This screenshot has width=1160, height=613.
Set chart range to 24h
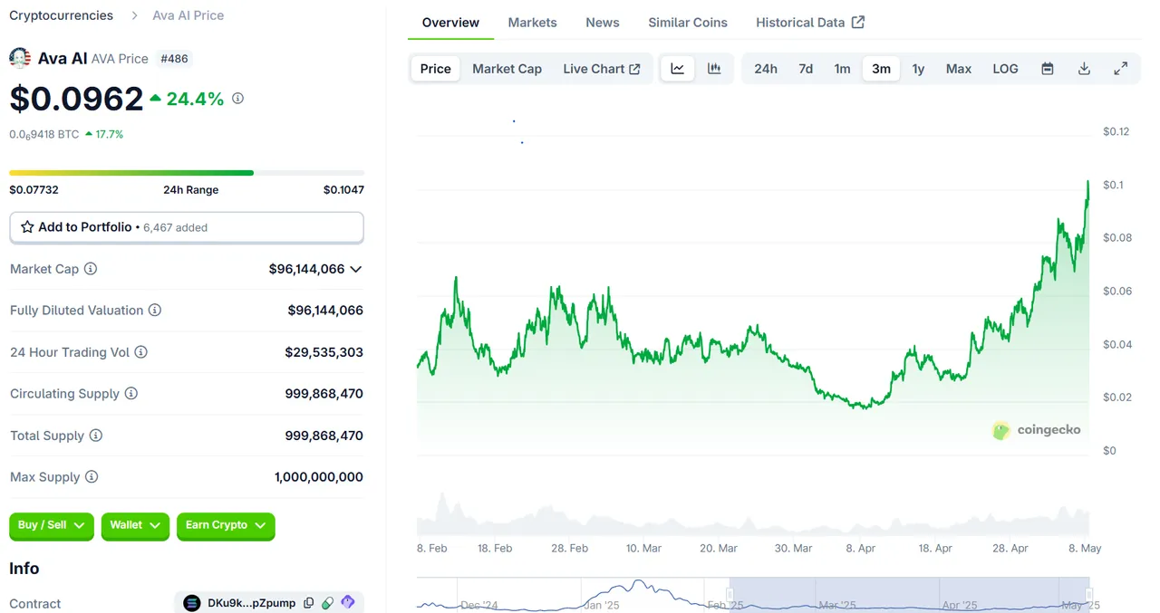[766, 69]
